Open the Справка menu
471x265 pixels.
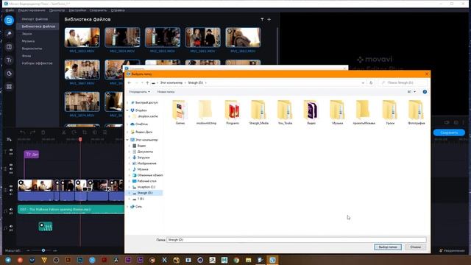[118, 10]
